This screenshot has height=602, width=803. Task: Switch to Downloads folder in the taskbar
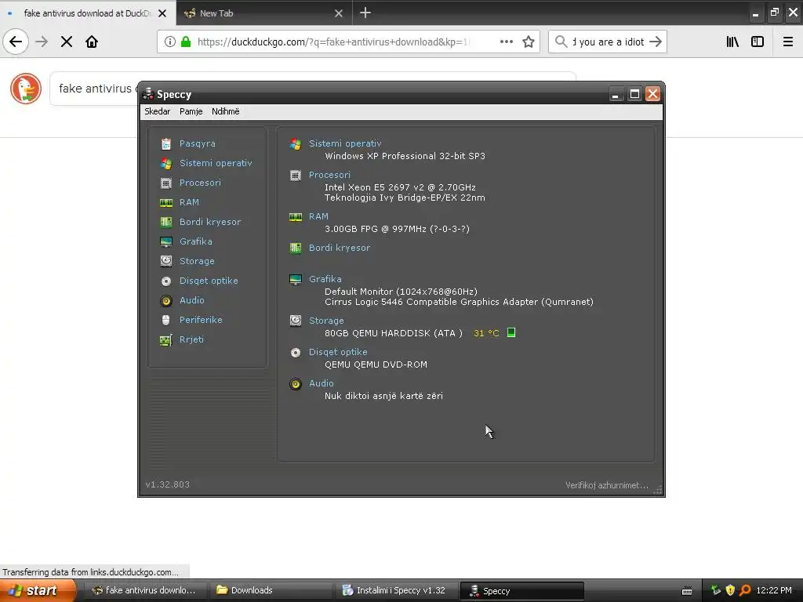tap(270, 590)
